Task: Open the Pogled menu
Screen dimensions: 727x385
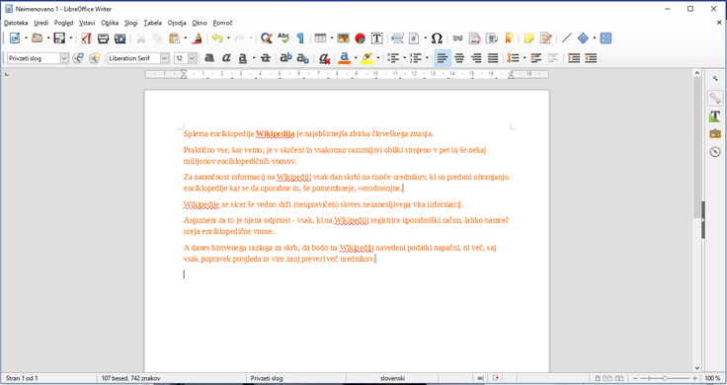Action: [x=63, y=23]
